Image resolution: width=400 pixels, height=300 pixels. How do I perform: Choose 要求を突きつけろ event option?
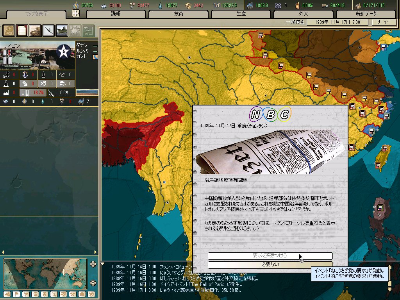(270, 255)
